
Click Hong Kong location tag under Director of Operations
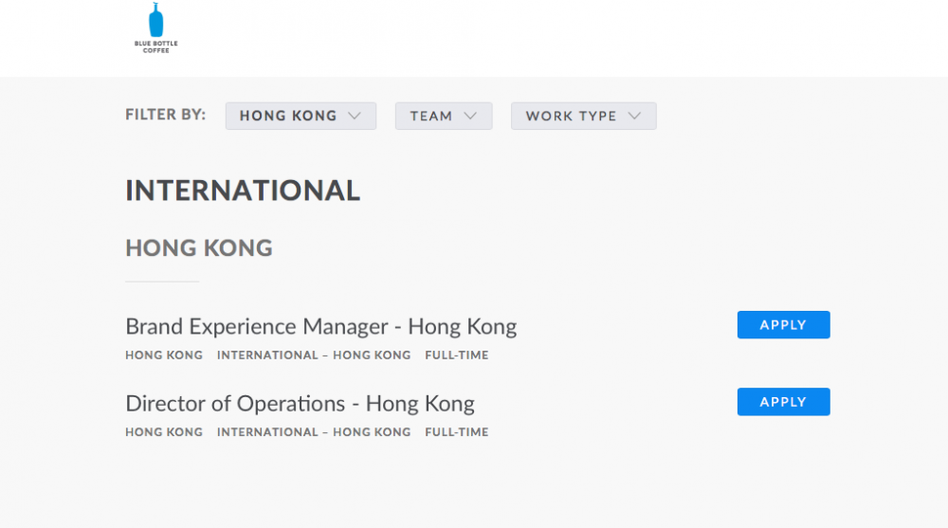click(164, 432)
